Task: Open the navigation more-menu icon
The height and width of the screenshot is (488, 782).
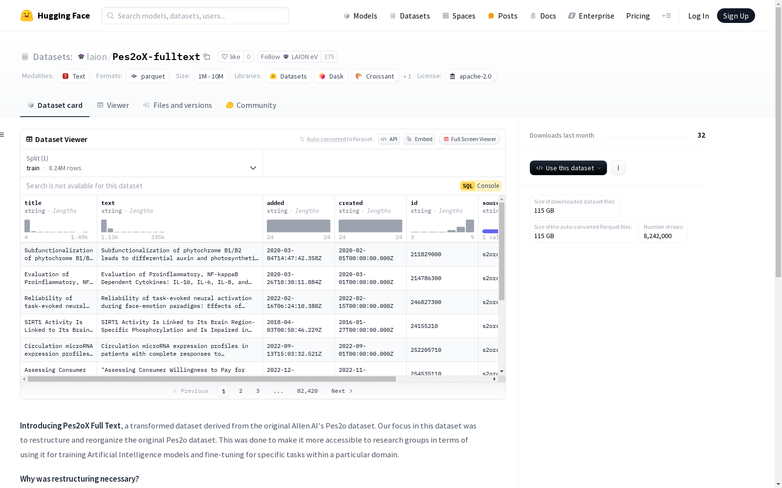Action: (x=666, y=16)
